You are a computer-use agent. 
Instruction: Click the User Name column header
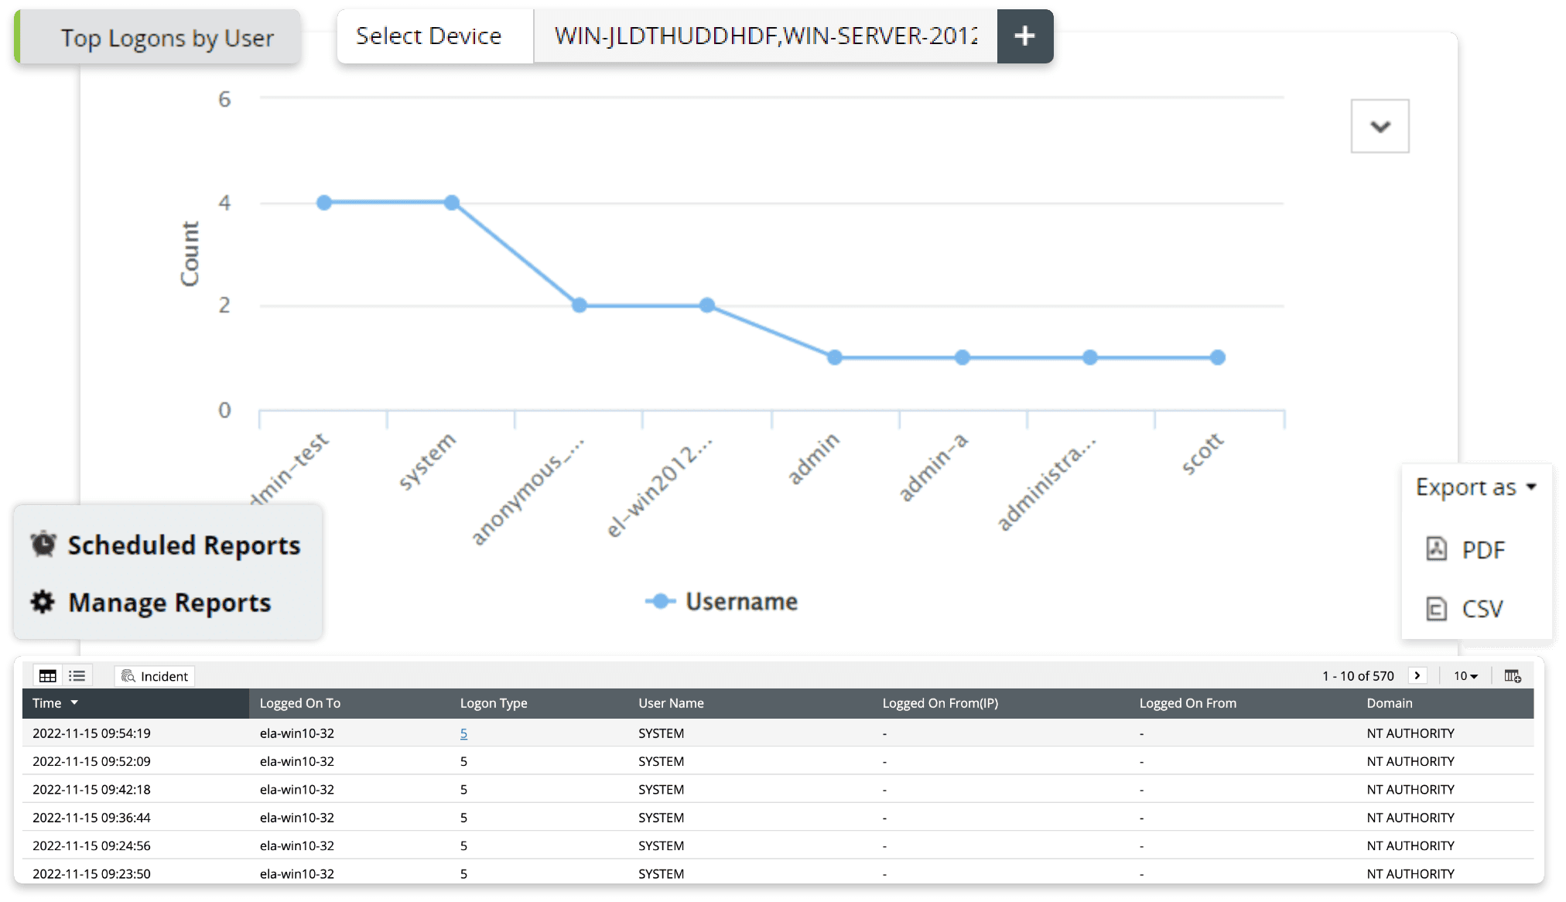[x=671, y=703]
